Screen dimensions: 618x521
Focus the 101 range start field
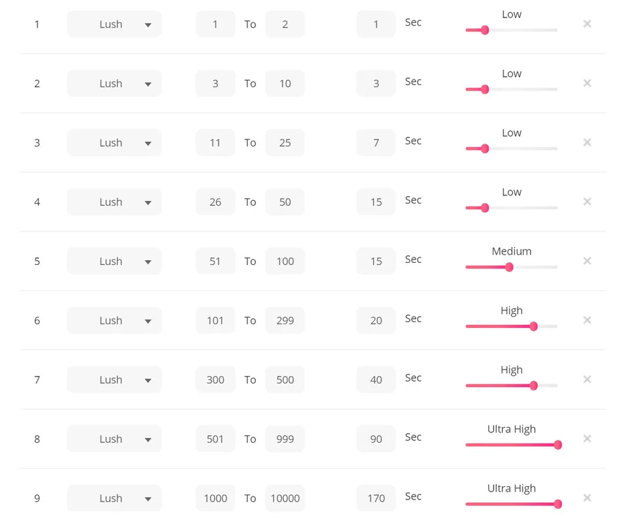tap(216, 321)
